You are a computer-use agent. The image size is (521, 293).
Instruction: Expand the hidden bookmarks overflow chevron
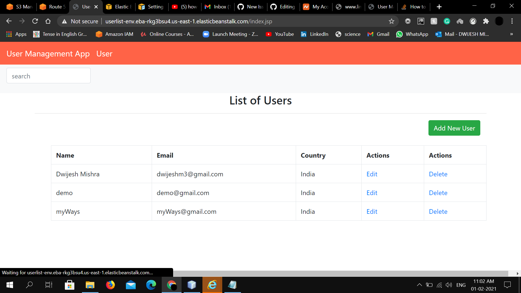(511, 34)
